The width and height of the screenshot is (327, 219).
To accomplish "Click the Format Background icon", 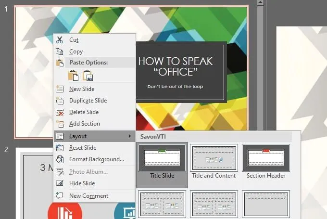I will click(x=60, y=159).
